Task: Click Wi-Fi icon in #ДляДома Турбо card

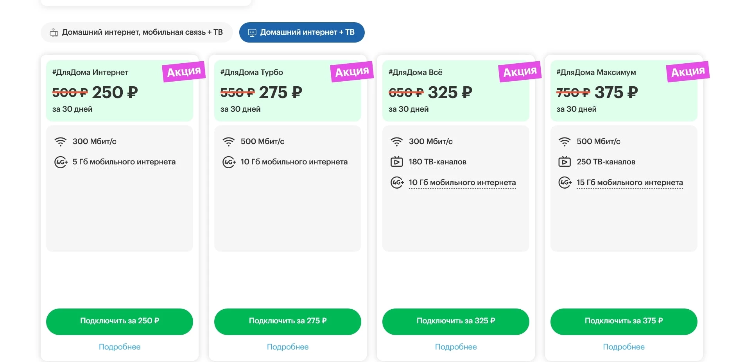Action: 228,141
